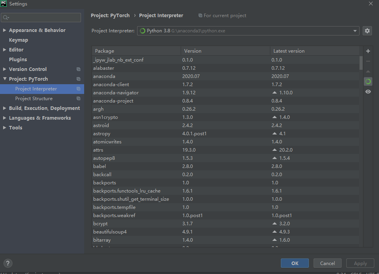Select the backports.weakref row
The image size is (379, 274).
pyautogui.click(x=226, y=216)
